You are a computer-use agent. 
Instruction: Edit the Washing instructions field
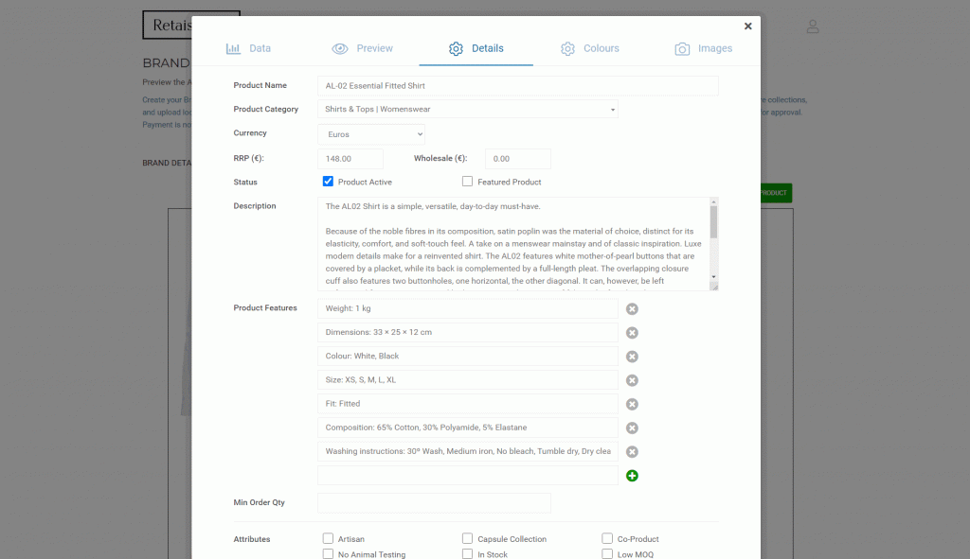click(x=468, y=451)
